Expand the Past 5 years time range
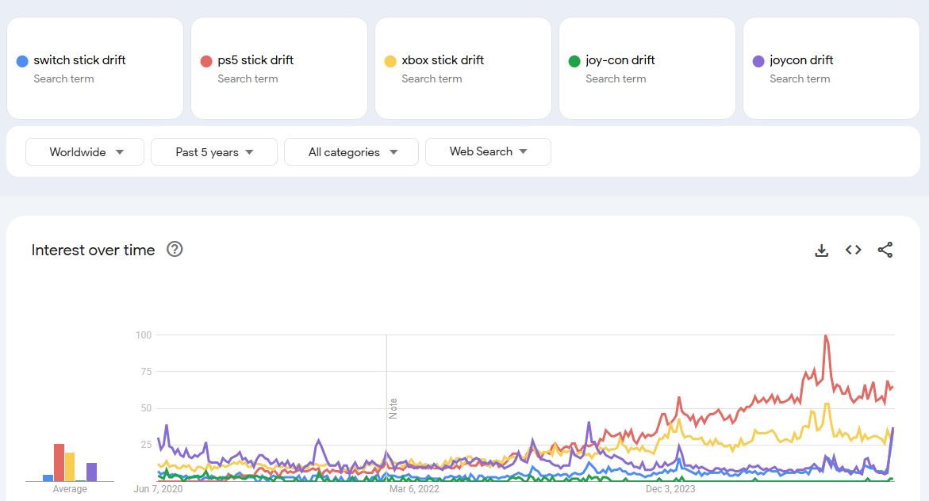This screenshot has width=929, height=501. (214, 152)
